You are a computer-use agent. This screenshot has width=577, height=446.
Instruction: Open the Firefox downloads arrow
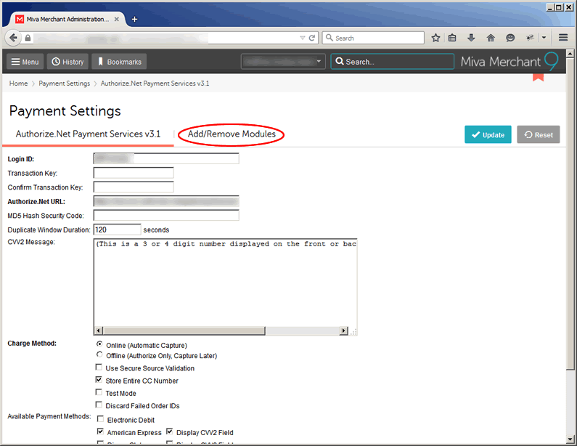(471, 38)
